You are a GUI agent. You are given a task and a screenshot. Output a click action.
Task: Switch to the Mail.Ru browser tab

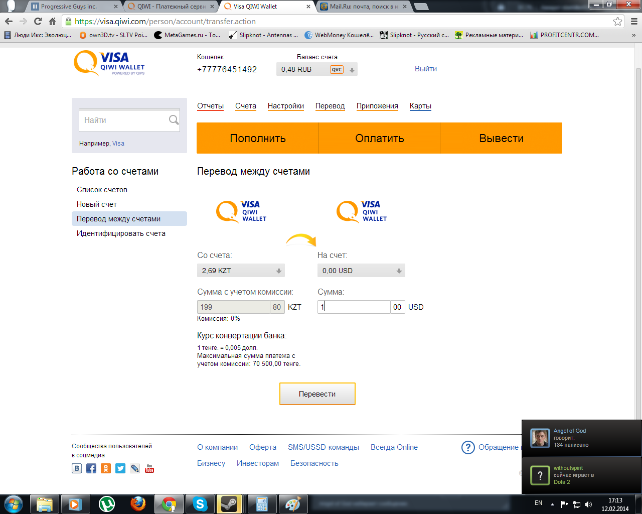[362, 7]
